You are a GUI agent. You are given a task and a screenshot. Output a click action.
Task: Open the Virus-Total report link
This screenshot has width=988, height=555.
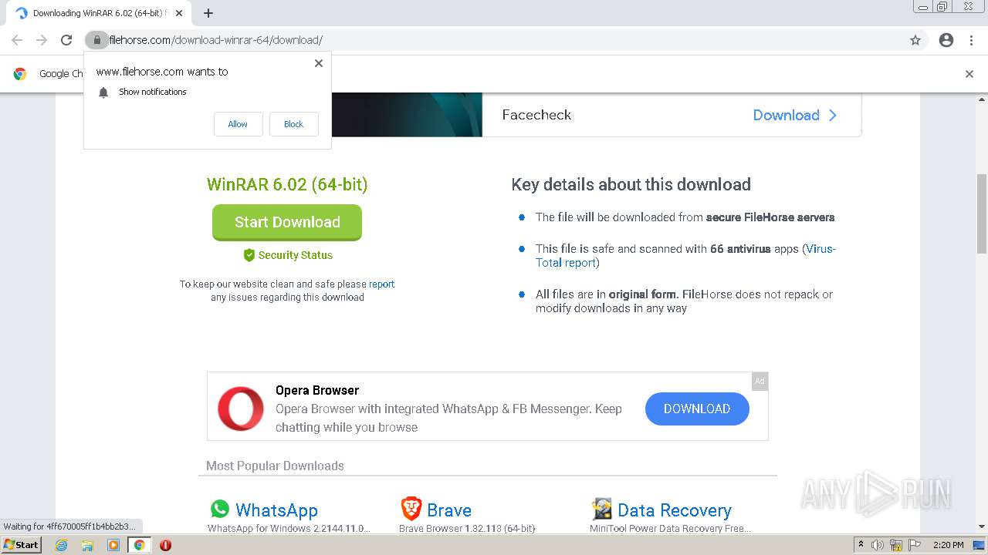pyautogui.click(x=685, y=256)
